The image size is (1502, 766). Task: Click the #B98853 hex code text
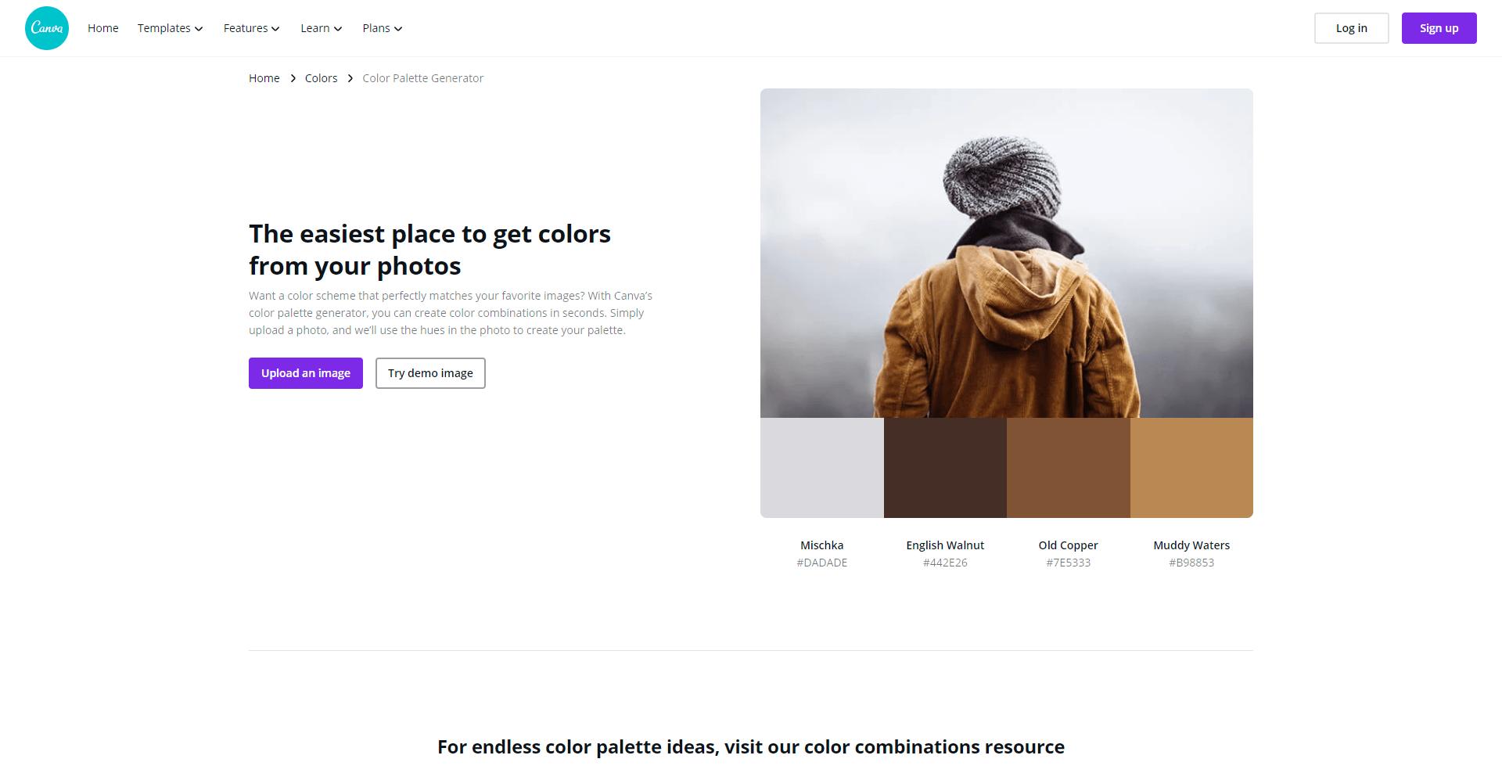coord(1191,563)
